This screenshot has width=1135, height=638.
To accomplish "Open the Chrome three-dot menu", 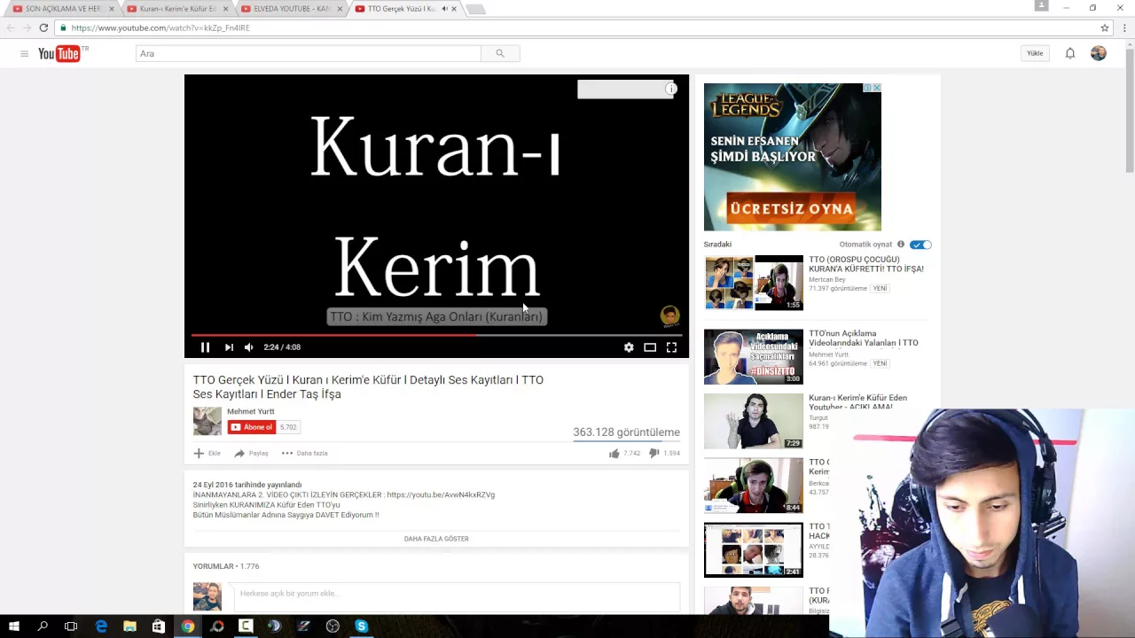I will pos(1125,27).
